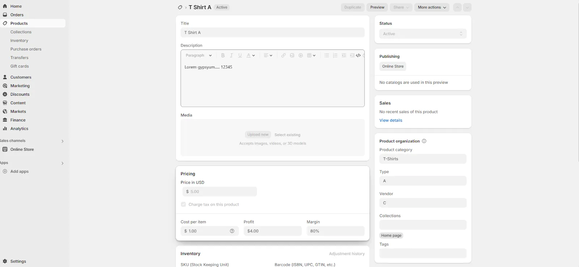
Task: Click the Price in USD field
Action: tap(220, 191)
